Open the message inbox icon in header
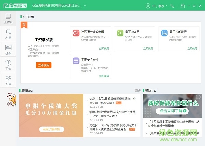 click(x=183, y=6)
